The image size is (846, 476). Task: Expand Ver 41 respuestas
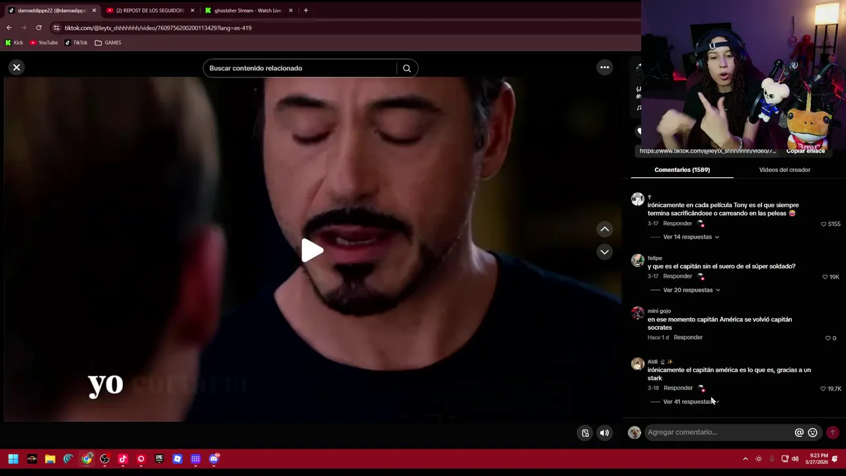pos(690,401)
